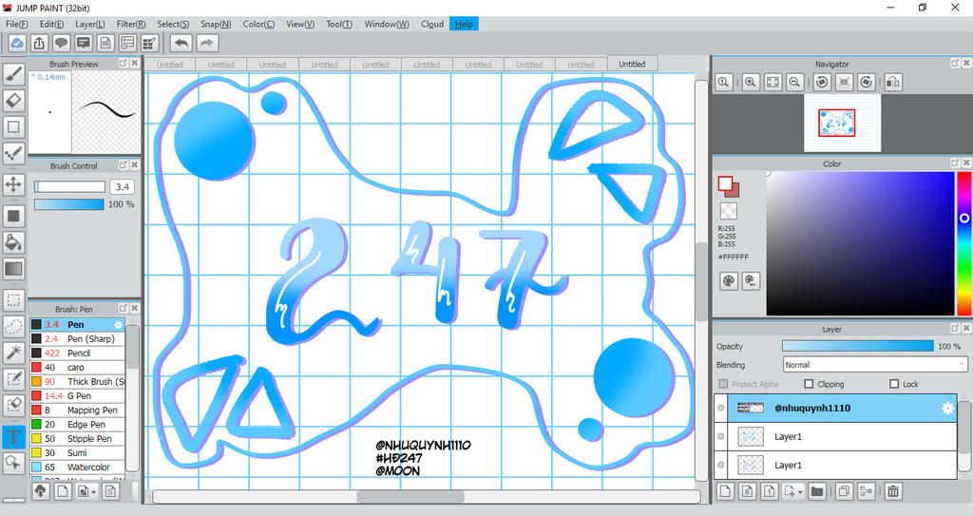Click the foreground color swatch
Viewport: 973px width, 516px height.
pyautogui.click(x=725, y=183)
